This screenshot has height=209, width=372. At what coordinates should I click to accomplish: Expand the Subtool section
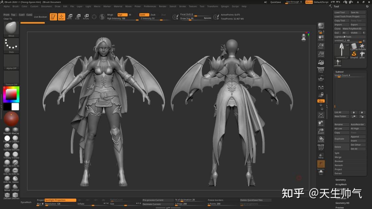click(x=339, y=72)
